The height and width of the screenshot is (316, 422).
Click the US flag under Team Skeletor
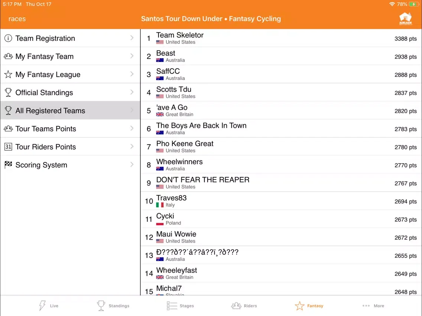(160, 42)
